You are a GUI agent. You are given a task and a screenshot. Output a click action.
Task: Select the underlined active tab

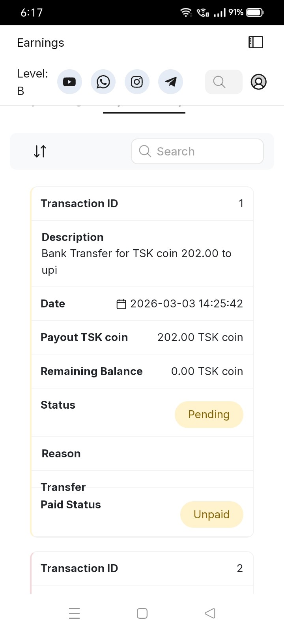coord(144,108)
